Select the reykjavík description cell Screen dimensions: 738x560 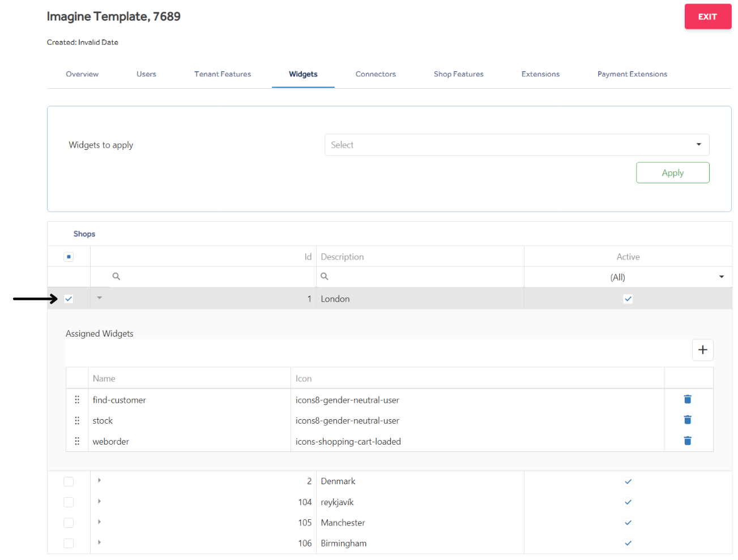click(x=420, y=502)
